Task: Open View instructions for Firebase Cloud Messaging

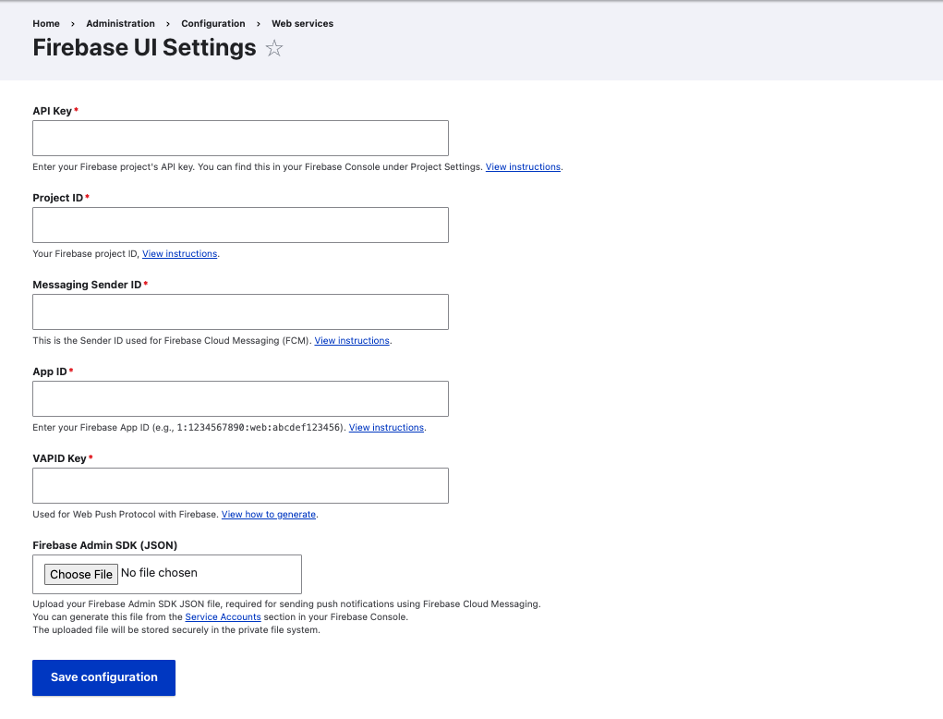Action: (351, 340)
